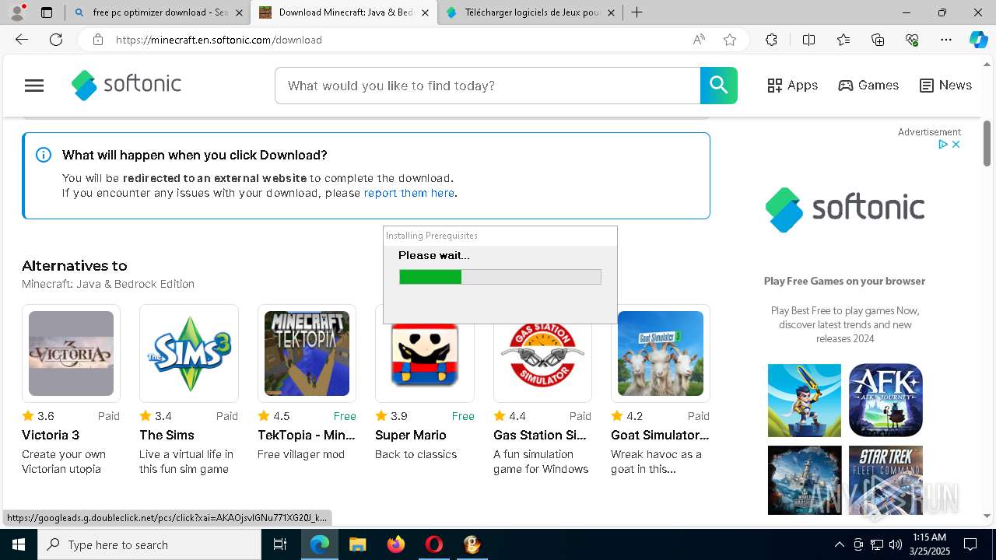Click the taskbar search box
The height and width of the screenshot is (560, 996).
click(149, 544)
